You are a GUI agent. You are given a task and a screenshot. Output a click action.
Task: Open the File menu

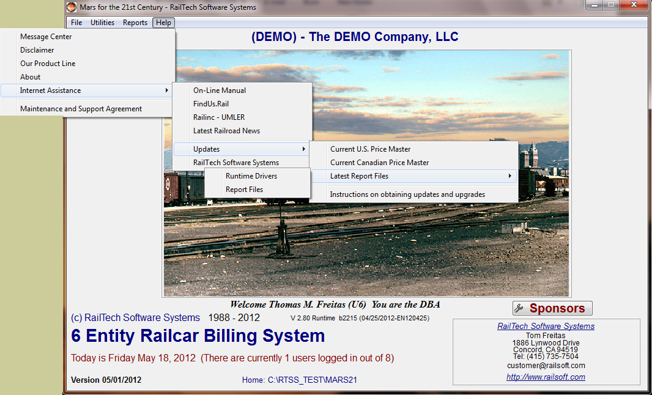click(76, 23)
